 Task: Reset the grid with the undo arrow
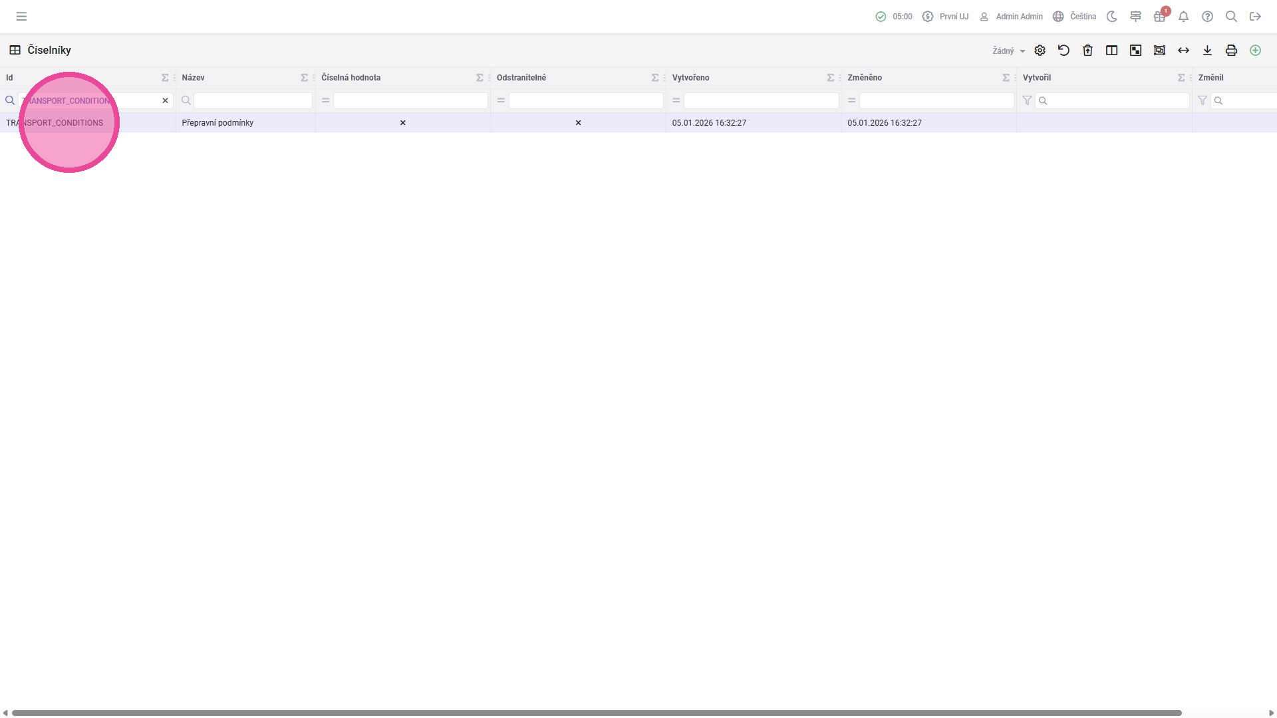[1064, 51]
